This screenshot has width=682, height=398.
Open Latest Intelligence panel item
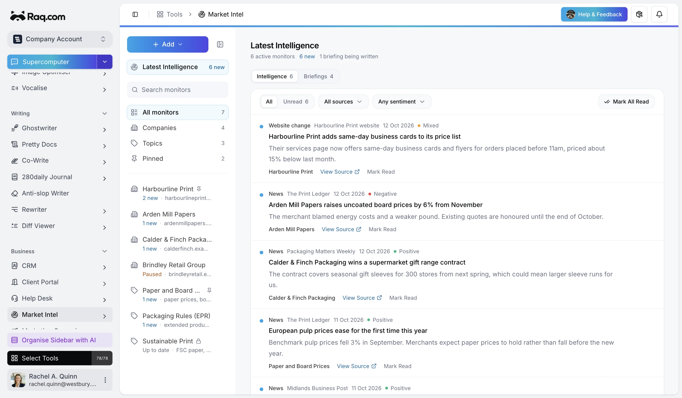tap(178, 67)
